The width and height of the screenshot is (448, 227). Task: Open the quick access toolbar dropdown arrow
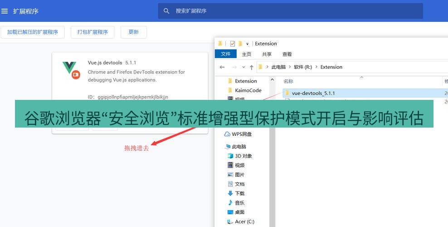[x=247, y=44]
